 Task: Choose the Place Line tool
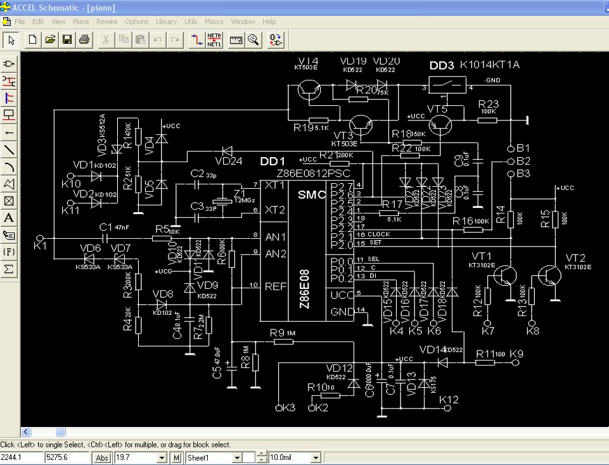point(10,150)
